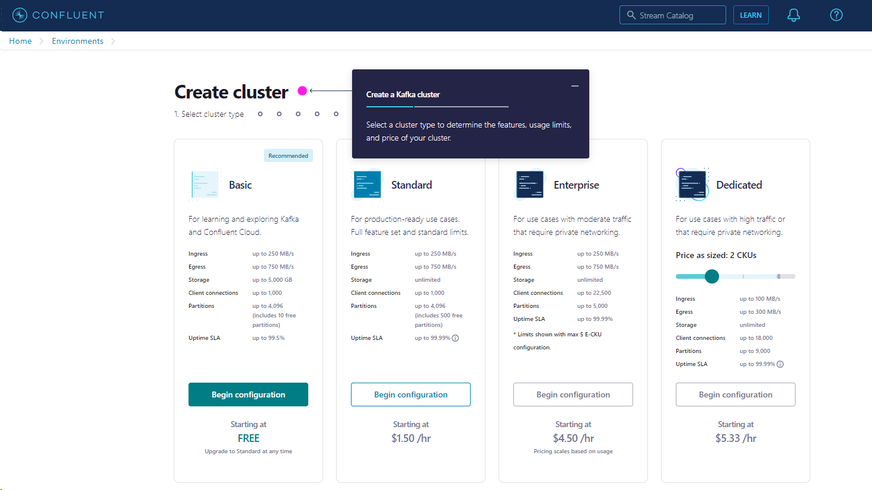Click the 'up to 100 MB/s' ingress value
The image size is (872, 490).
point(760,299)
